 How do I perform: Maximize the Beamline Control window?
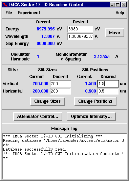point(118,5)
